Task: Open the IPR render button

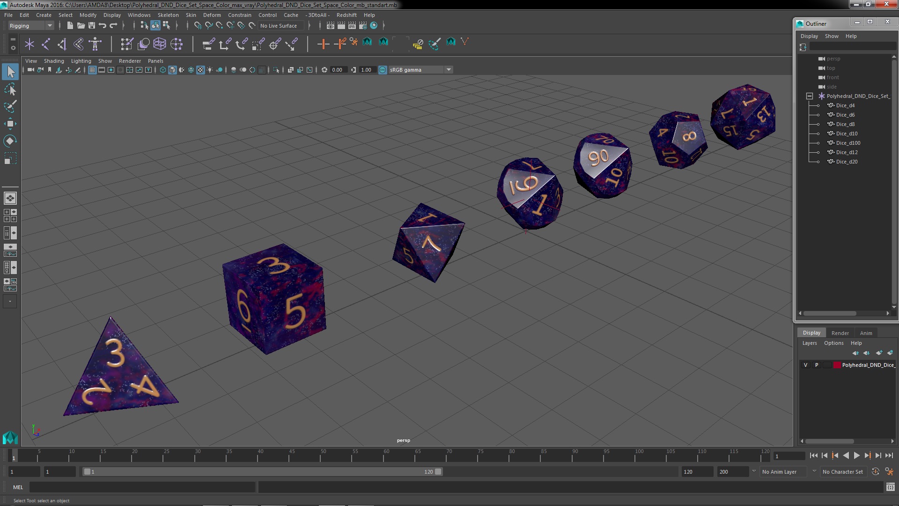Action: pos(352,25)
